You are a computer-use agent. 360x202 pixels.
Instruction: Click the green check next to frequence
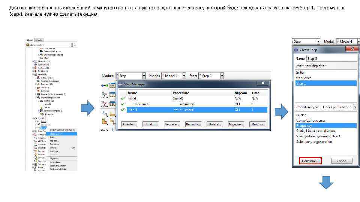pyautogui.click(x=123, y=104)
